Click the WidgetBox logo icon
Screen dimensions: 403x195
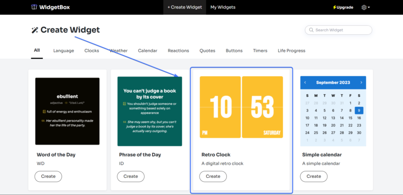pos(34,7)
